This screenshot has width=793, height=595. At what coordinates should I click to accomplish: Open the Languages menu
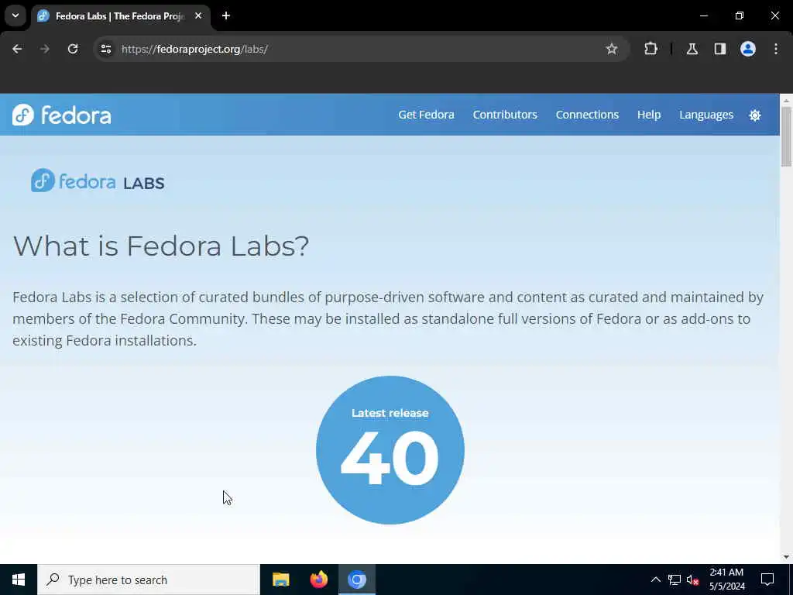coord(706,115)
